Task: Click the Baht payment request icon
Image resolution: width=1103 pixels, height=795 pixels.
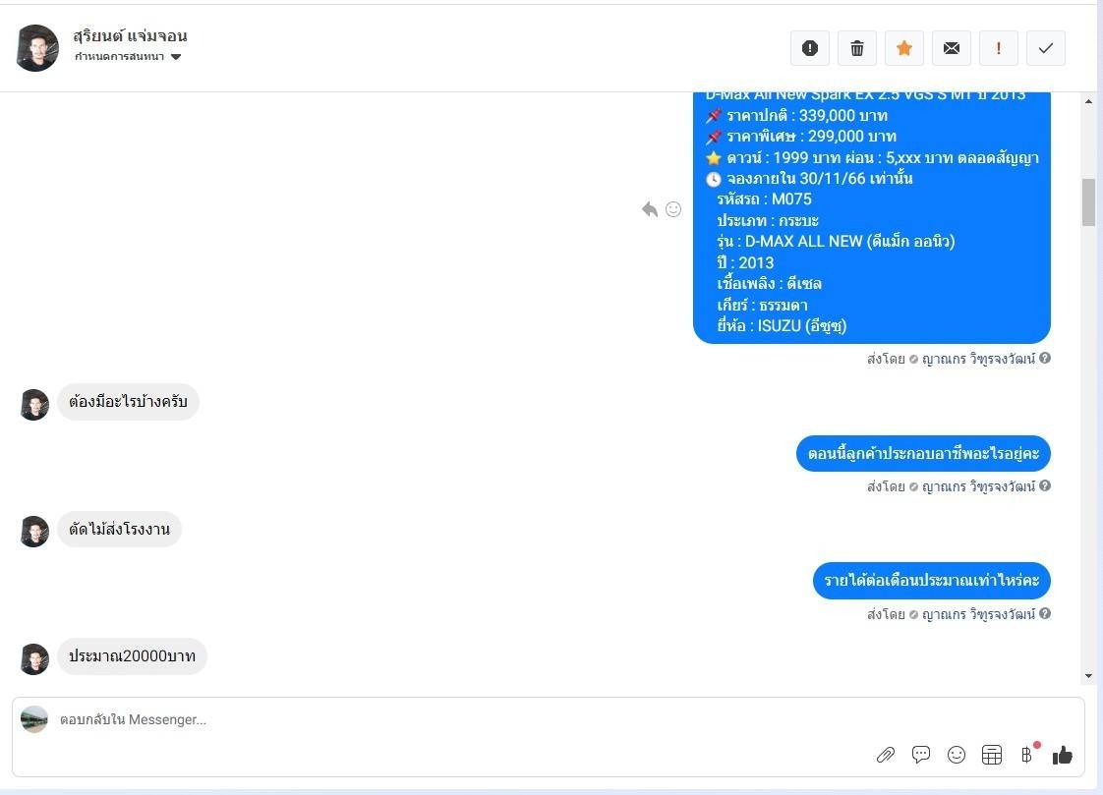Action: click(x=1027, y=755)
